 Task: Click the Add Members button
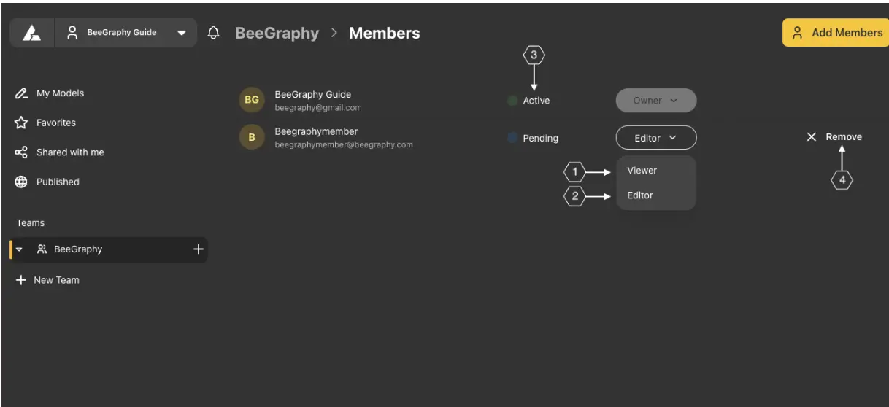click(x=836, y=33)
